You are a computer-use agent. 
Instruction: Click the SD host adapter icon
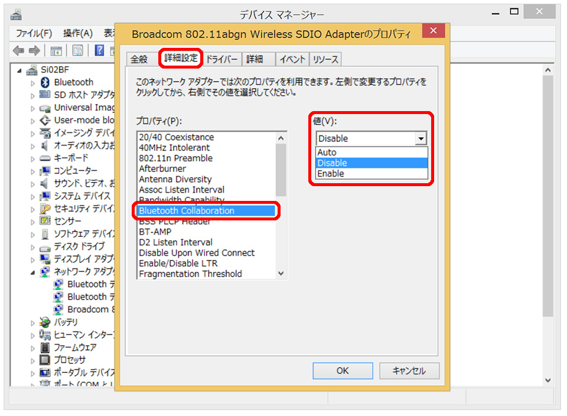[45, 95]
